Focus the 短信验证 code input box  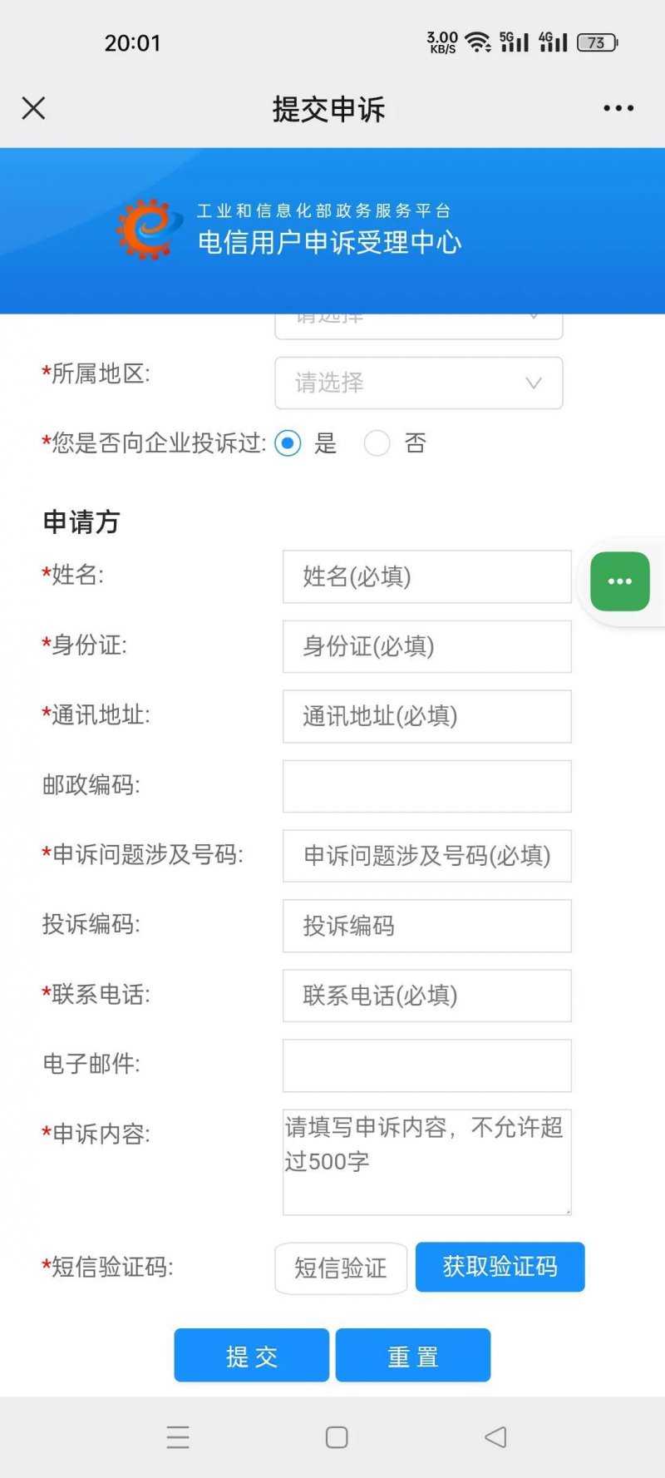[x=341, y=1268]
